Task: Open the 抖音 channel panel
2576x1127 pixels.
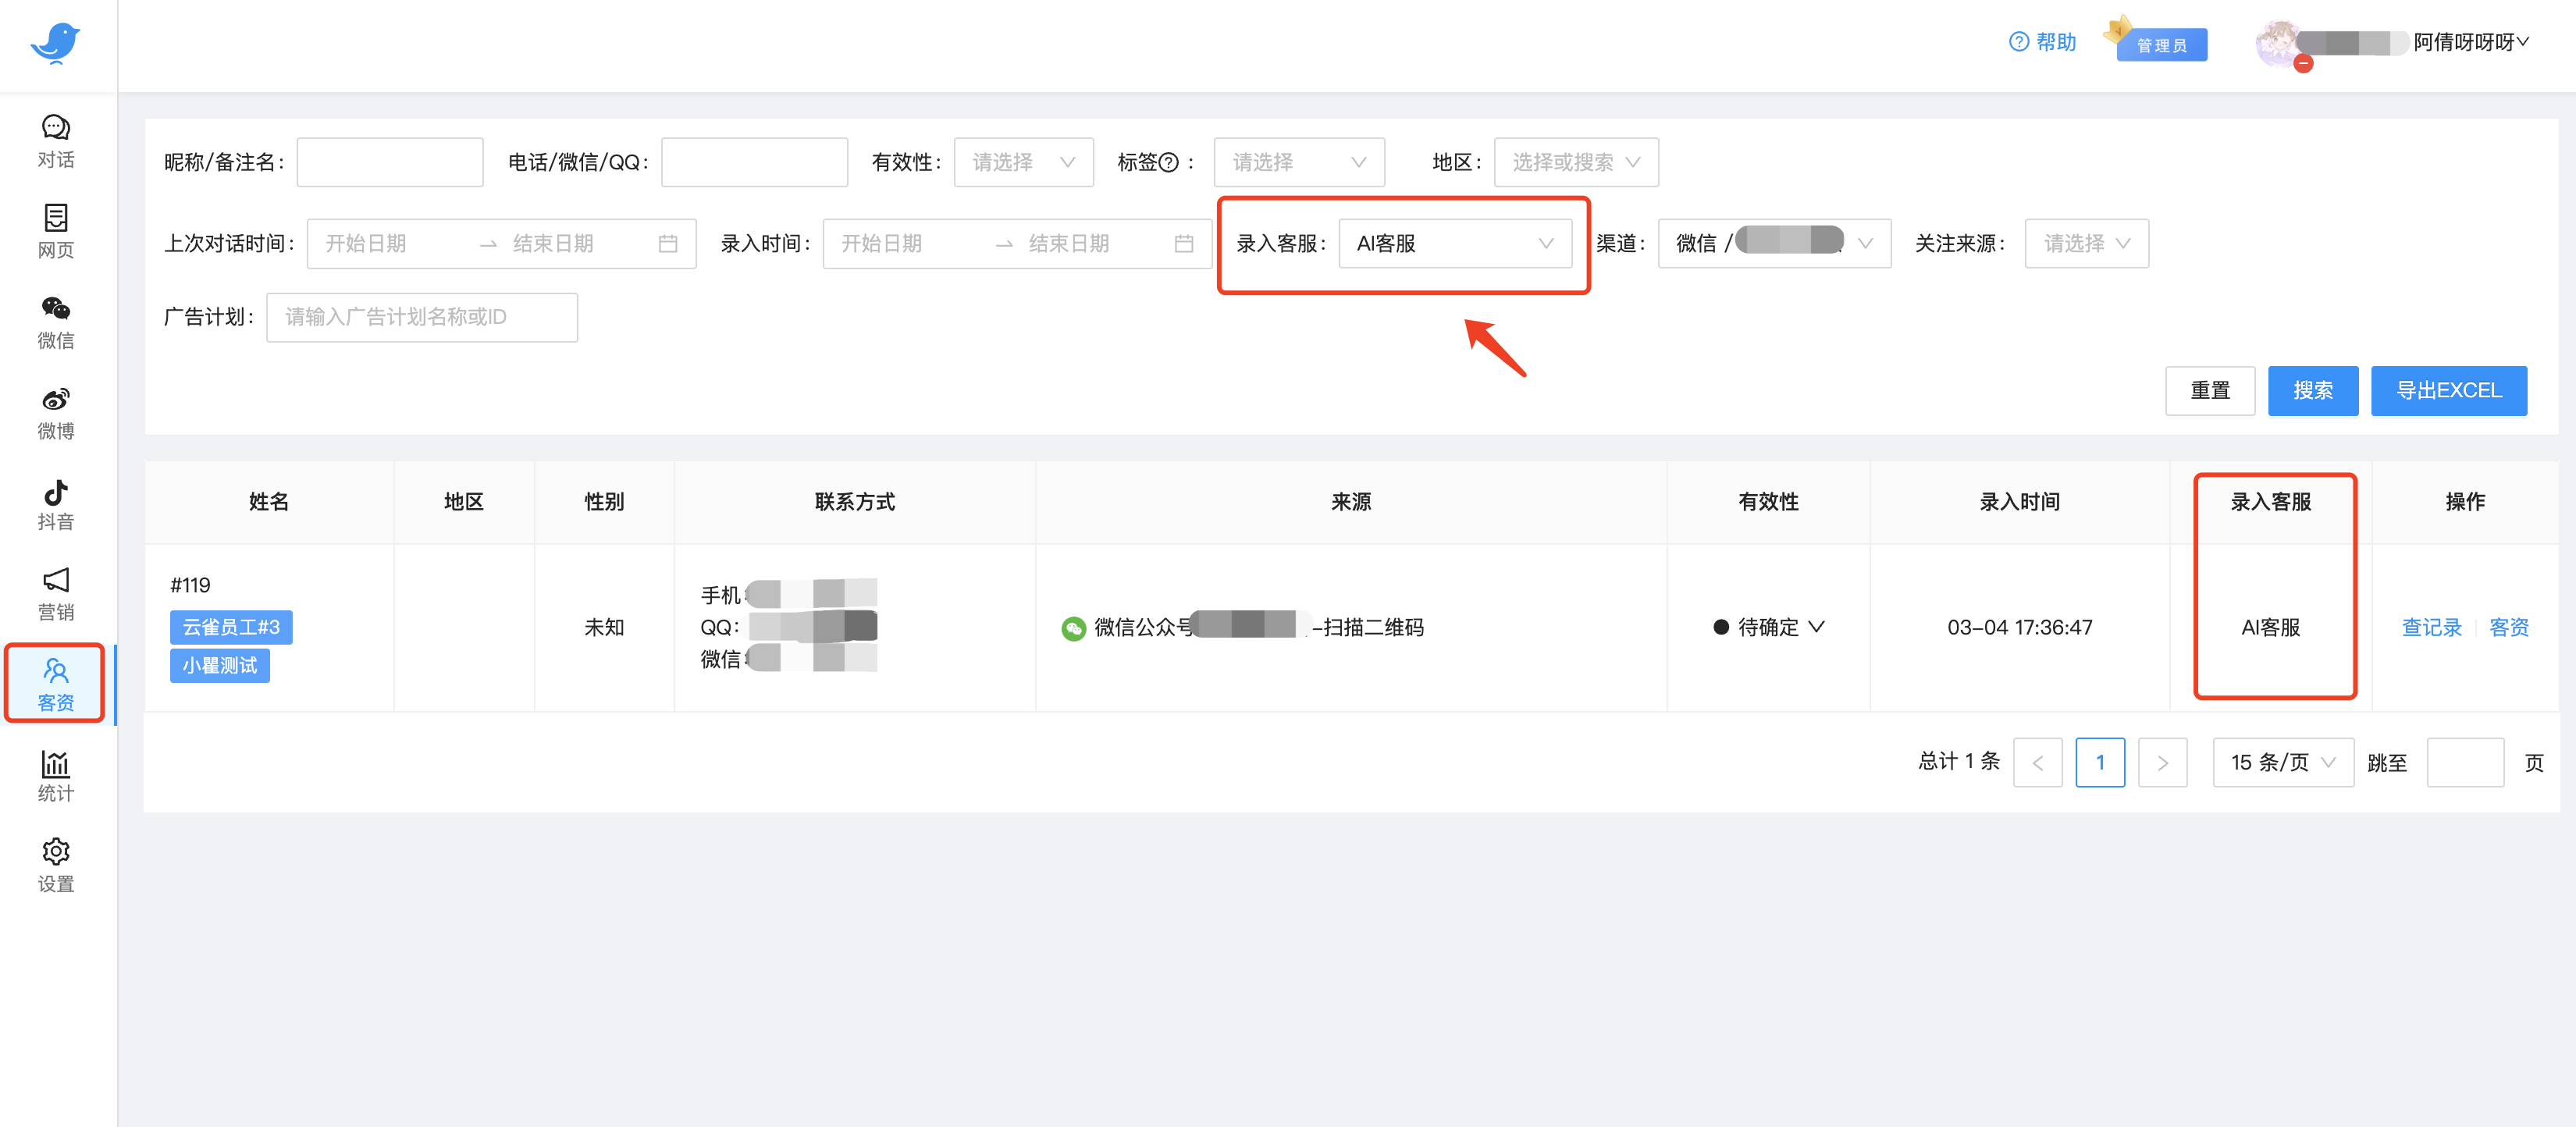Action: (x=55, y=503)
